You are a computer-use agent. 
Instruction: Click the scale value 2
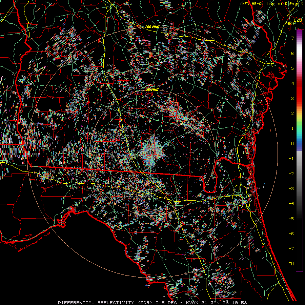click(292, 114)
